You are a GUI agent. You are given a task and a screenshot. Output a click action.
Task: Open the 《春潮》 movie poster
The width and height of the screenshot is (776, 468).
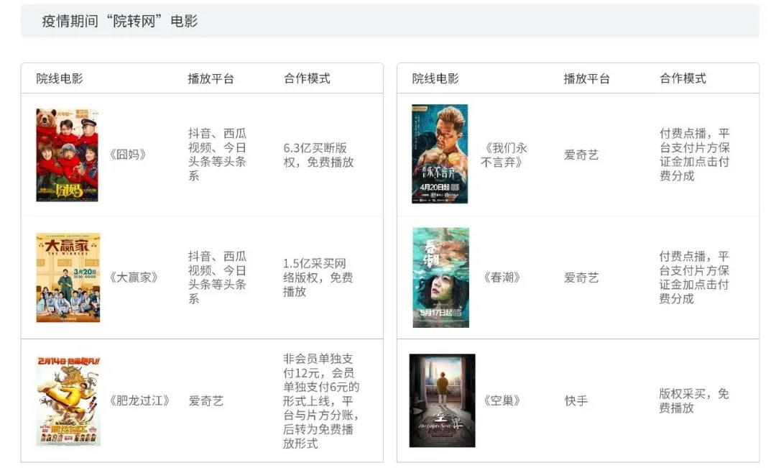(x=440, y=277)
